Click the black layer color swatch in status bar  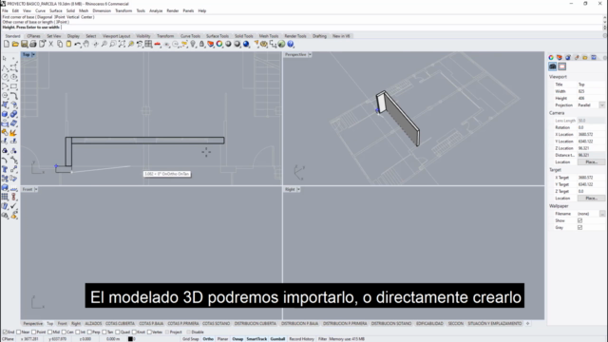[x=130, y=339]
